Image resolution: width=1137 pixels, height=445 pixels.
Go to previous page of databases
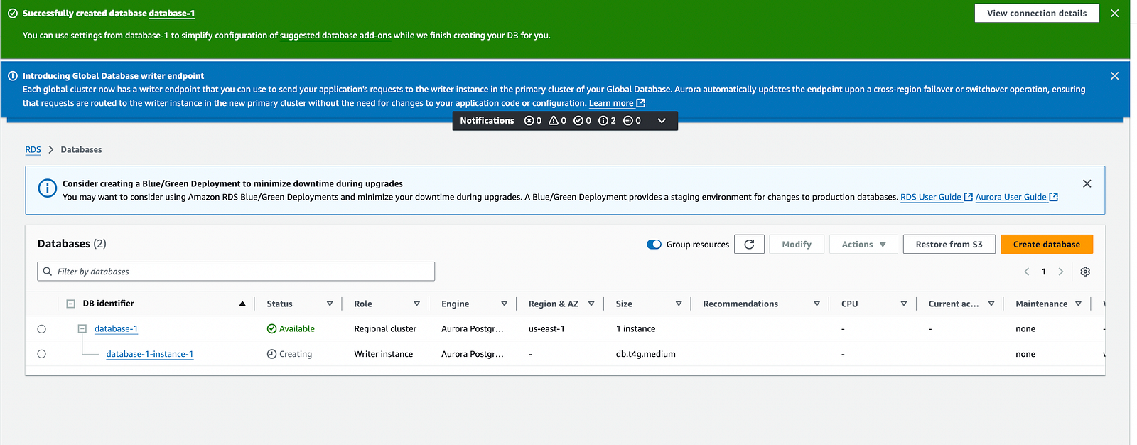pyautogui.click(x=1026, y=272)
